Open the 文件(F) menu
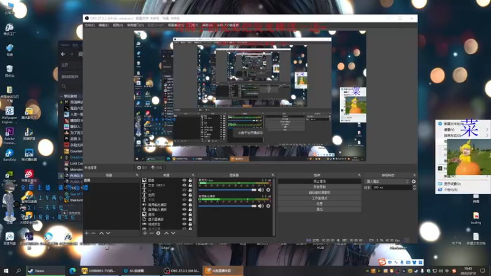The height and width of the screenshot is (276, 491). pos(90,25)
